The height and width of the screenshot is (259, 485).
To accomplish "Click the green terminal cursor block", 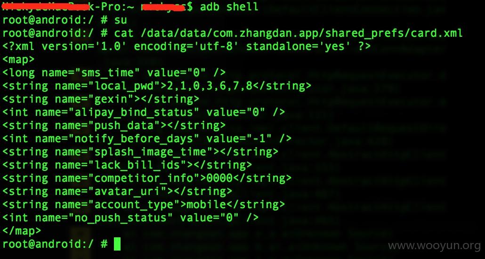I will point(117,244).
